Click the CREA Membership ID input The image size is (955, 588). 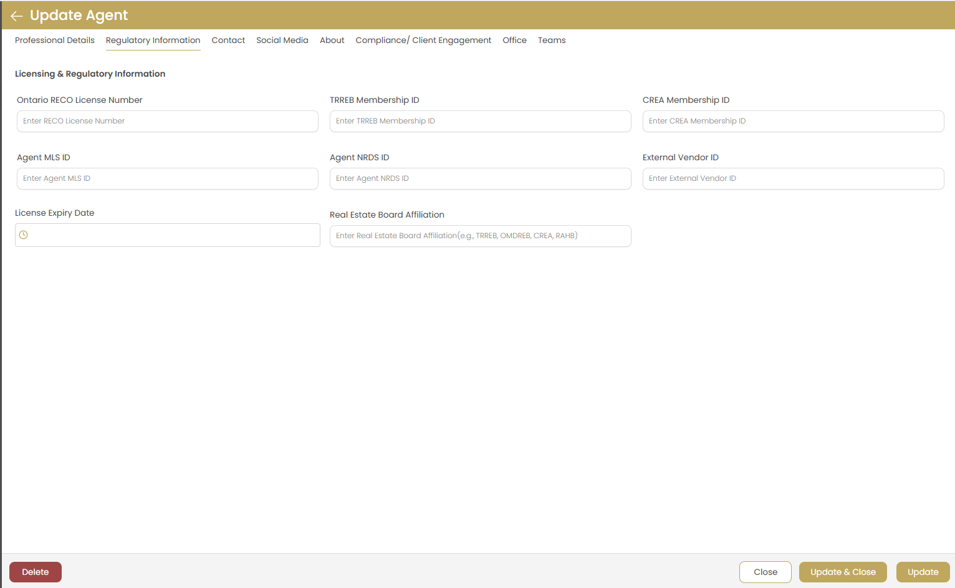(x=793, y=121)
